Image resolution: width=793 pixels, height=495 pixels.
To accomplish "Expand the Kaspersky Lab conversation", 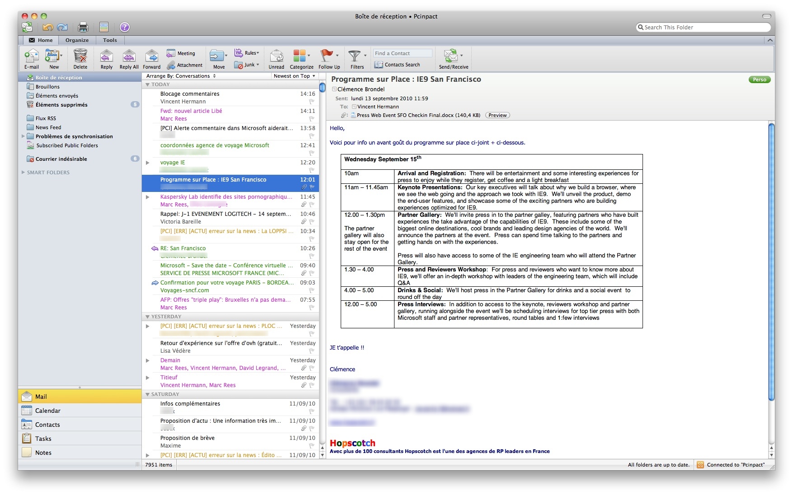I will pyautogui.click(x=147, y=197).
